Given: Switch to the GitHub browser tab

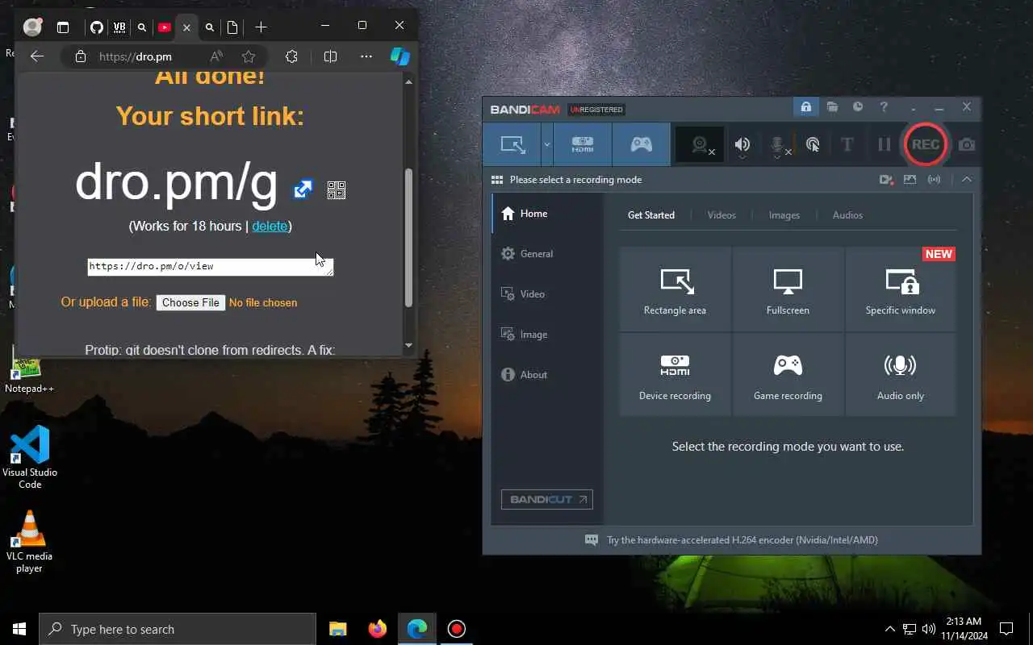Looking at the screenshot, I should pyautogui.click(x=97, y=27).
